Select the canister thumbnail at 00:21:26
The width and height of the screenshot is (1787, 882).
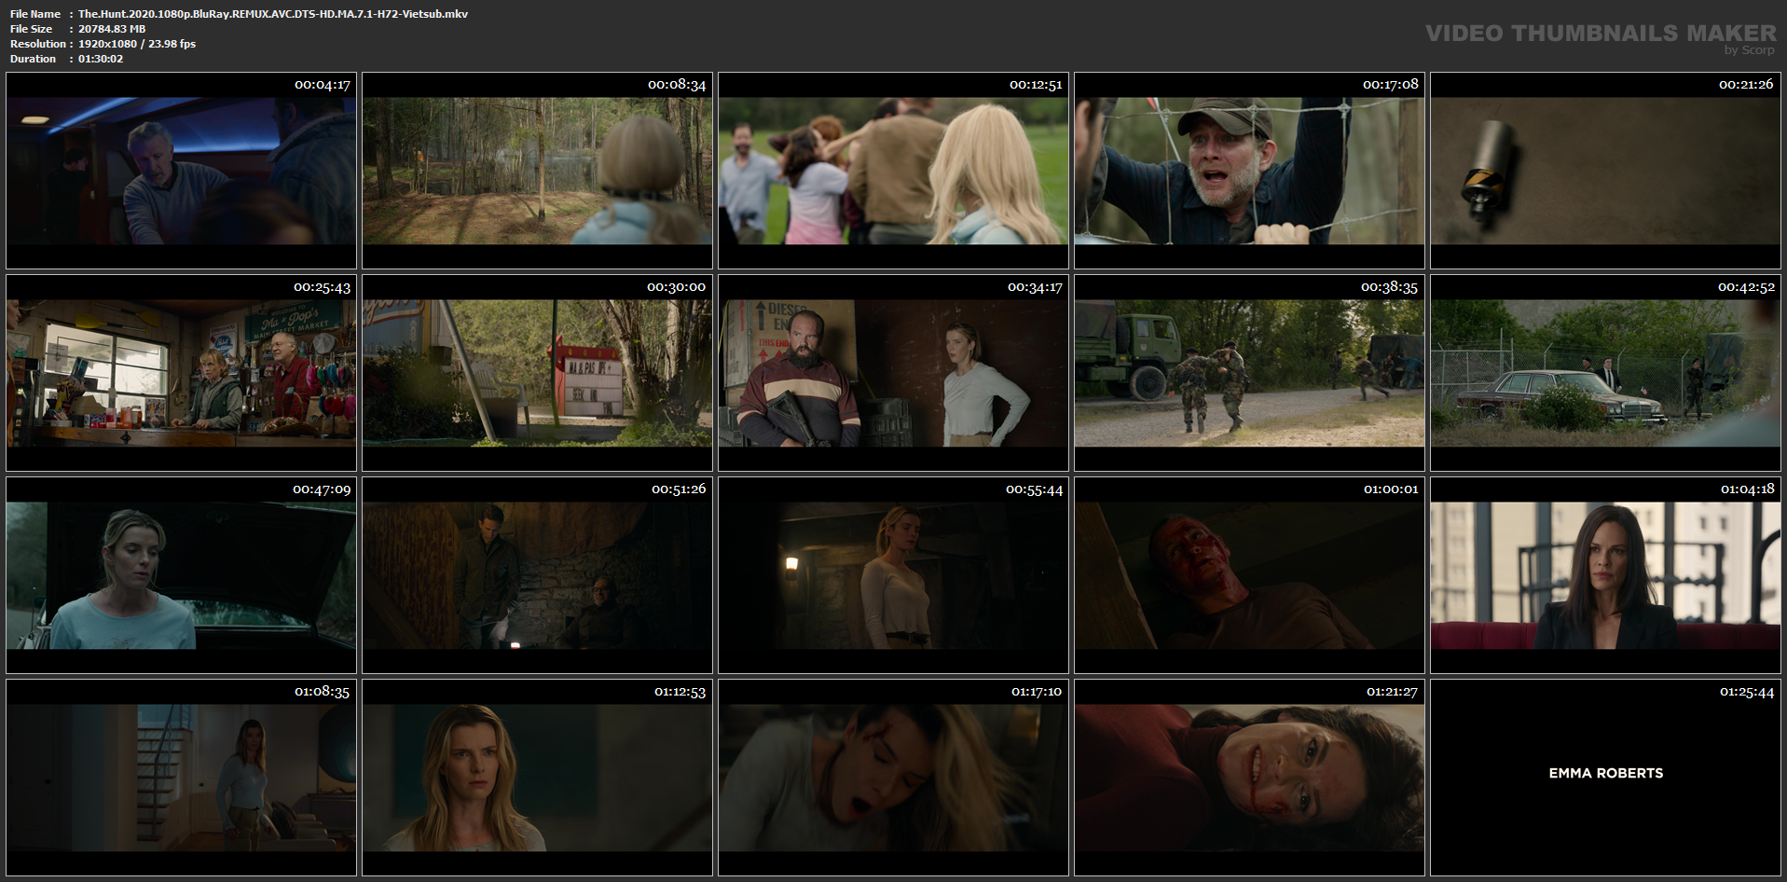click(1605, 171)
